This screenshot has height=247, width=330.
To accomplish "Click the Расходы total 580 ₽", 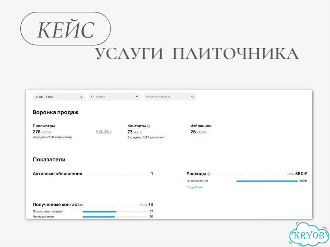I will 301,174.
